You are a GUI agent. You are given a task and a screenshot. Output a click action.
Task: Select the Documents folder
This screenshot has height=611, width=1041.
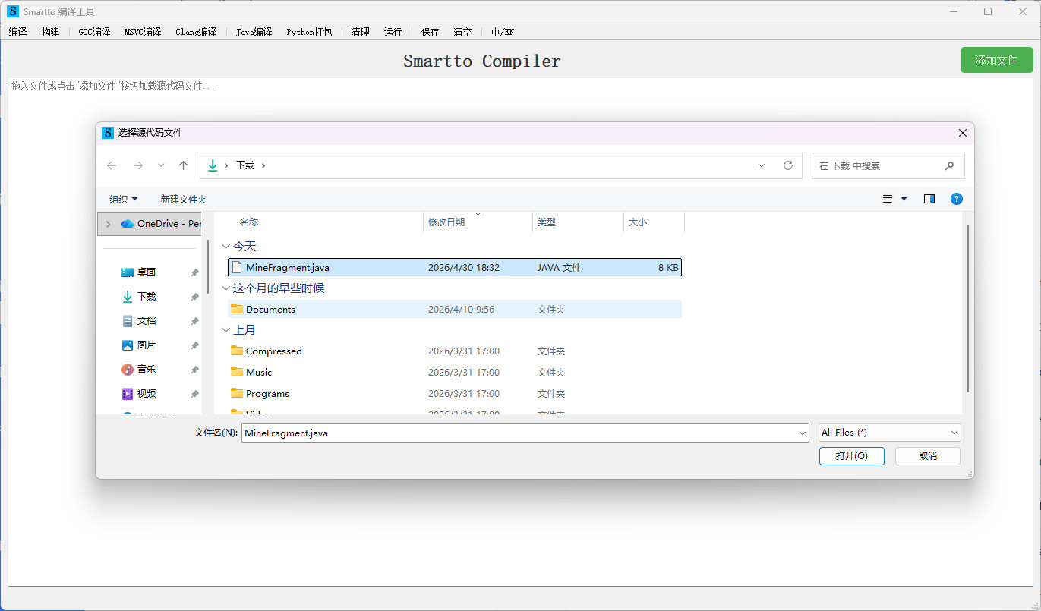(x=455, y=309)
